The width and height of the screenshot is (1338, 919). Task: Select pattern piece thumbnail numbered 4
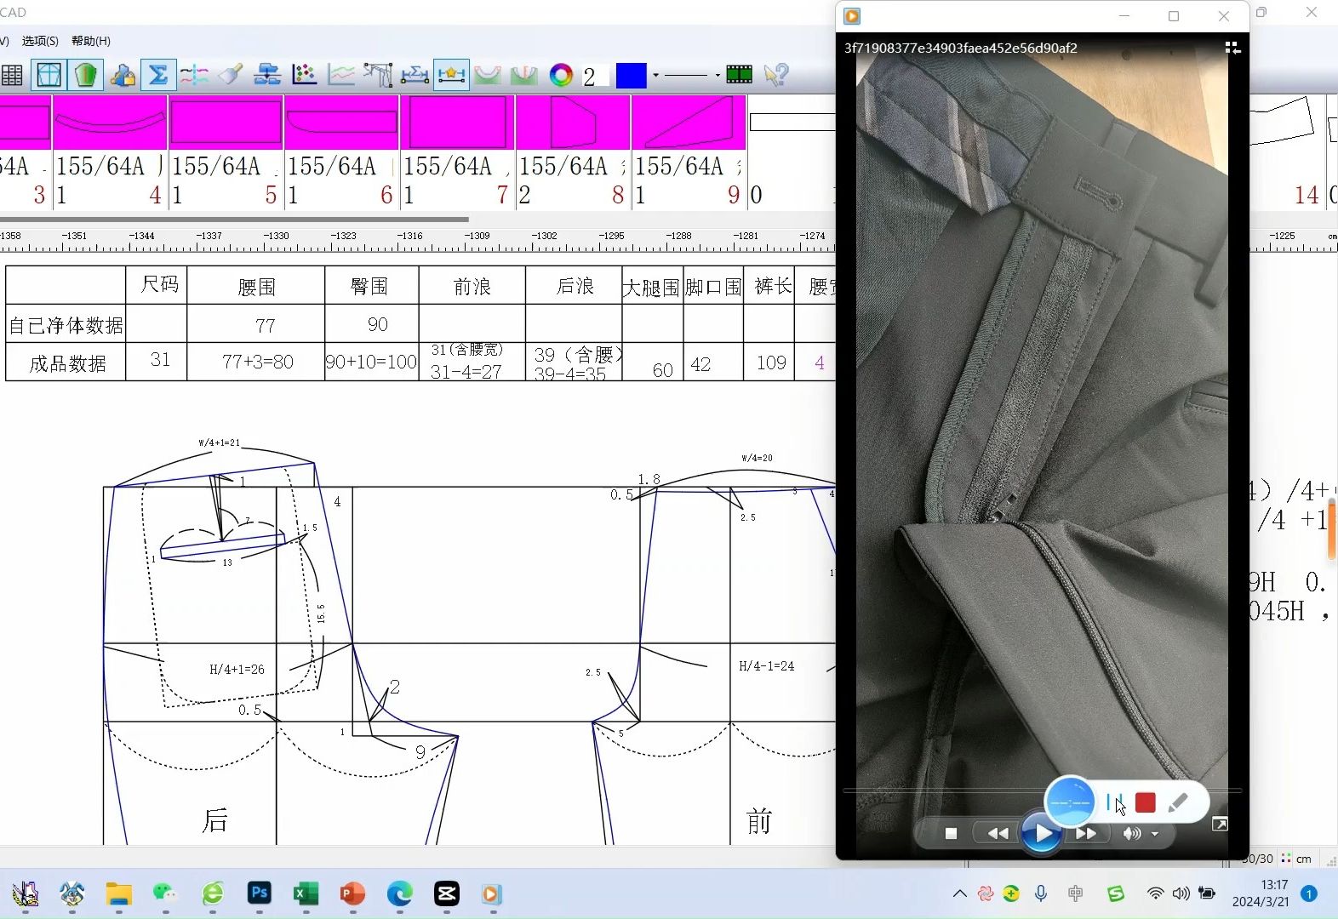click(x=110, y=151)
